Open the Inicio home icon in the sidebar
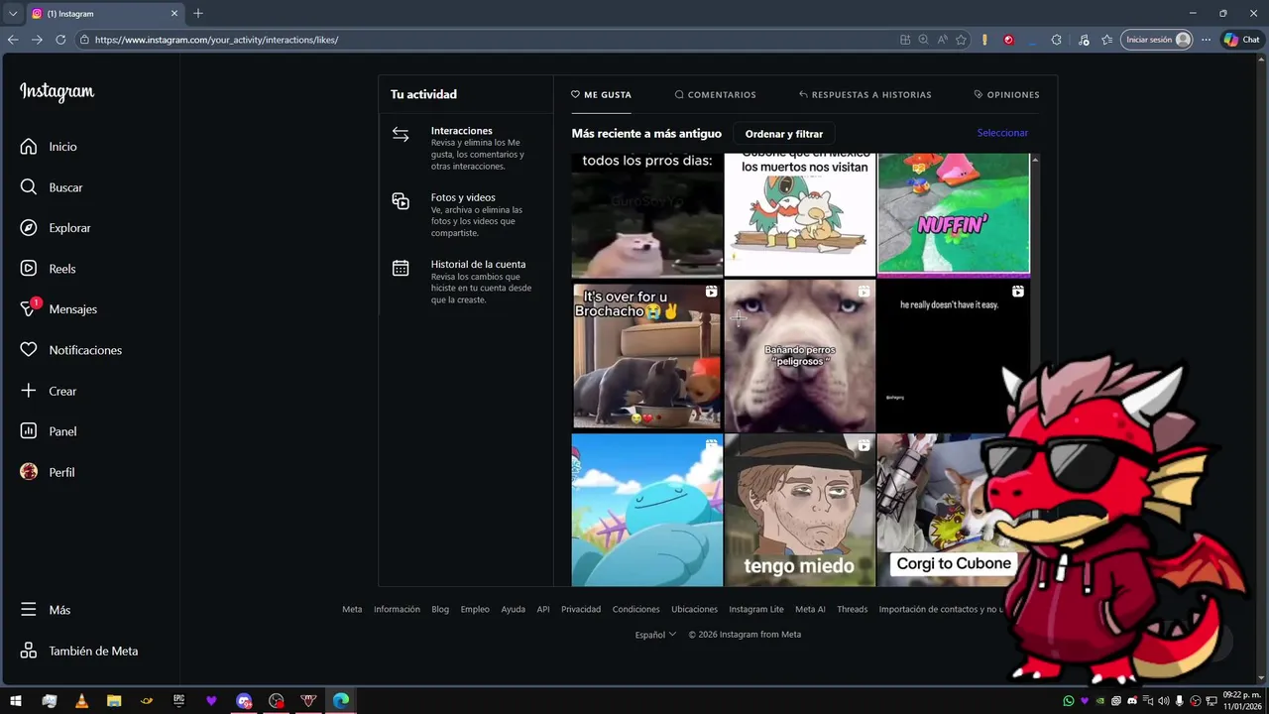 pos(29,147)
